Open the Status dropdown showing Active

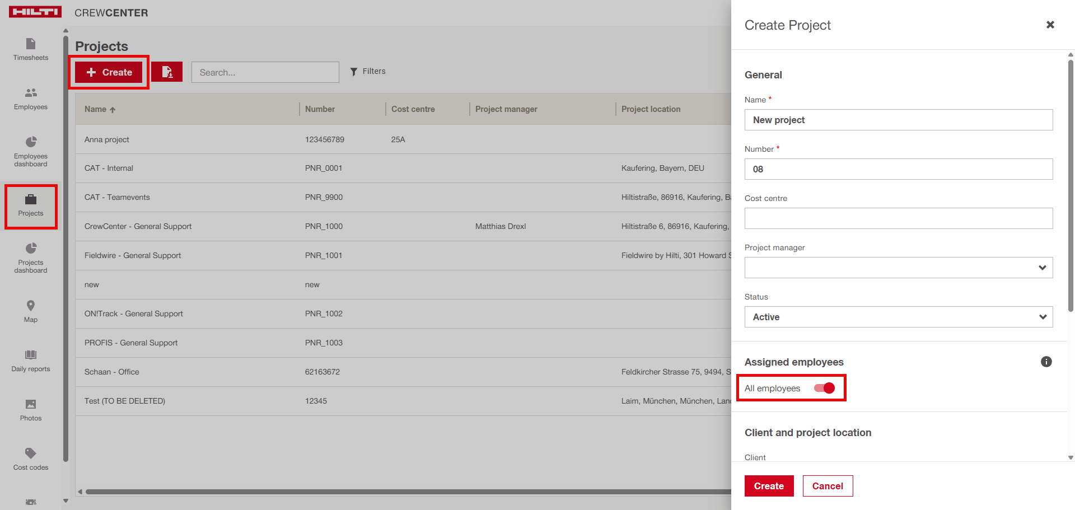[x=899, y=317]
